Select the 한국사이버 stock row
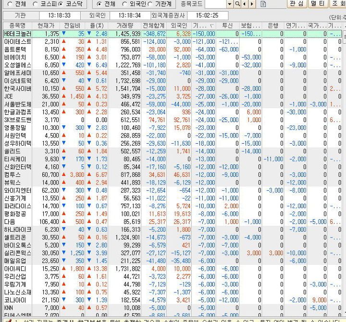 click(x=173, y=89)
